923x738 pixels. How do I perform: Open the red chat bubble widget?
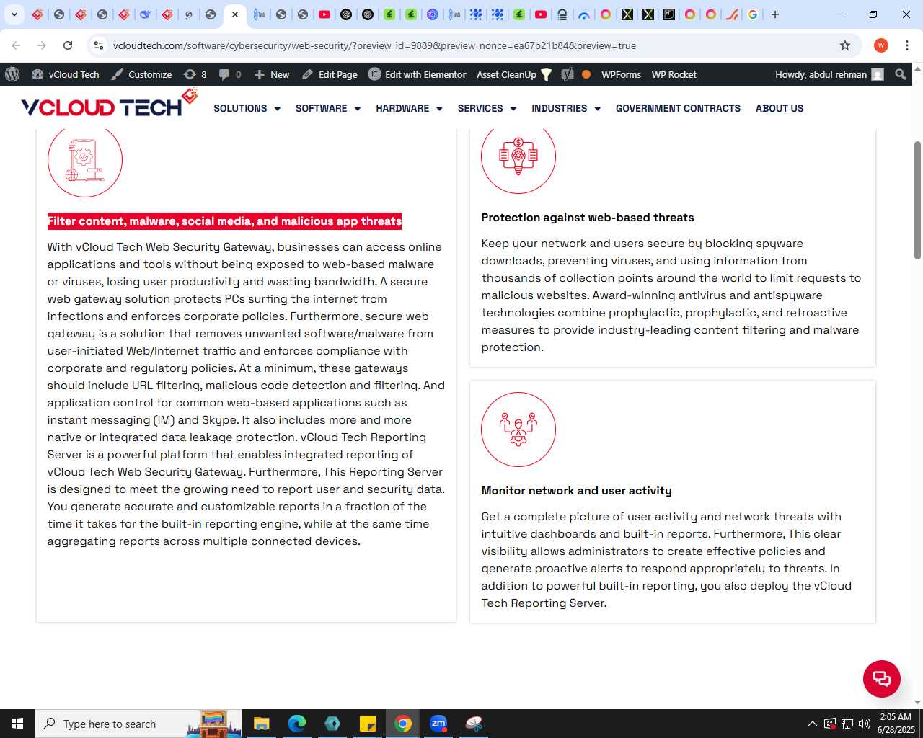click(882, 679)
